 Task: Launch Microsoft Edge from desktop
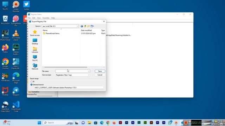coord(16,78)
